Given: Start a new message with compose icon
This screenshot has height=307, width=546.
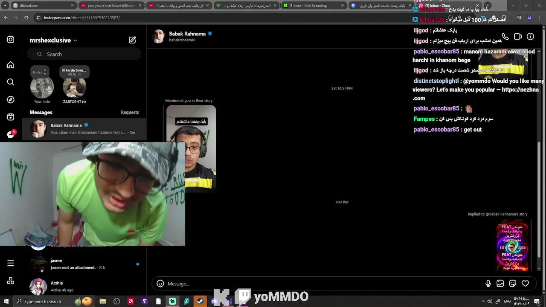Looking at the screenshot, I should point(132,40).
